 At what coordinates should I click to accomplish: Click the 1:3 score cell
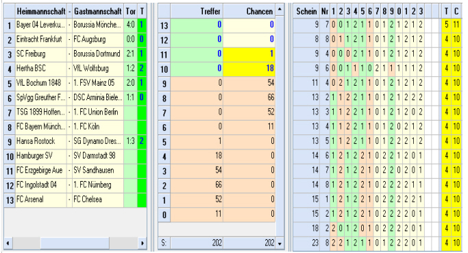[130, 141]
